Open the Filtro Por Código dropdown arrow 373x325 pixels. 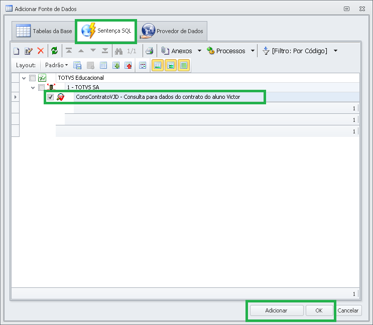[x=335, y=51]
